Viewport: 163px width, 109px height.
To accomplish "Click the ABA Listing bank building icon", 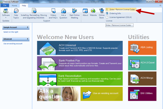I will 135,48.
